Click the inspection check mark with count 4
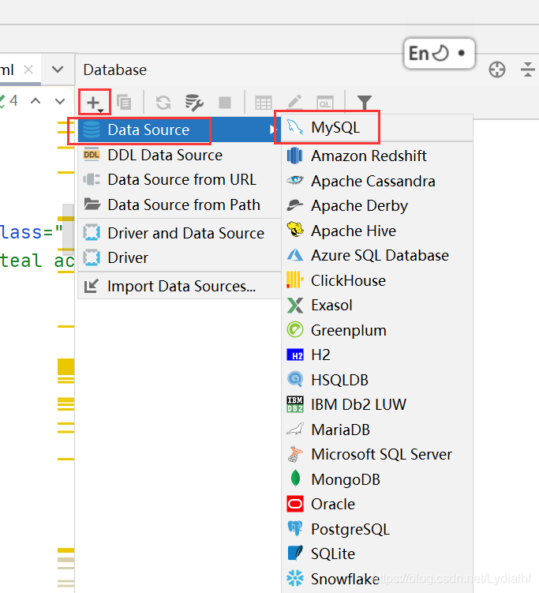The height and width of the screenshot is (593, 539). pyautogui.click(x=9, y=100)
